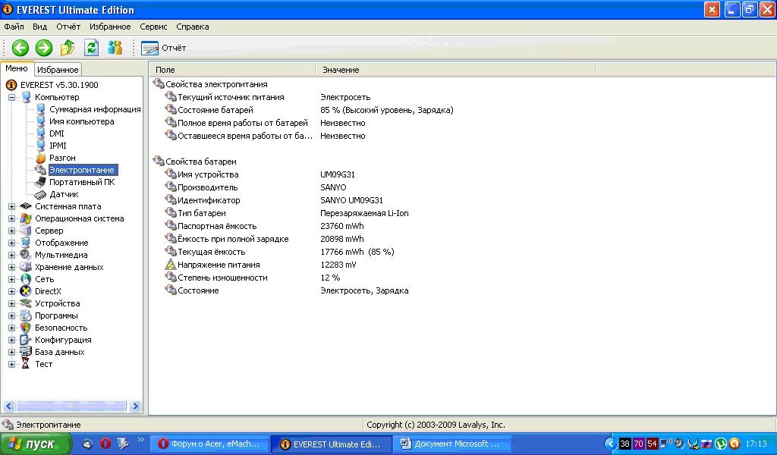This screenshot has width=777, height=455.
Task: Click the База данных icon
Action: click(x=26, y=352)
